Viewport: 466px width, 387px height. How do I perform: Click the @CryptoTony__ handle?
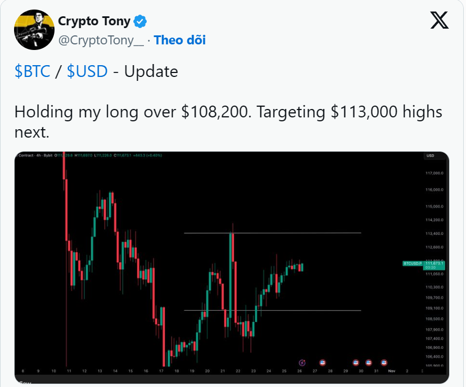pyautogui.click(x=101, y=40)
